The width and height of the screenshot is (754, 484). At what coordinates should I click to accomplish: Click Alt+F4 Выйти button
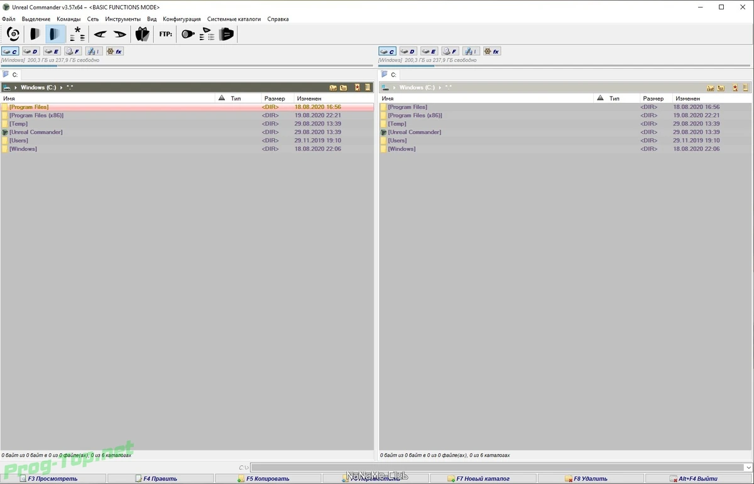[x=699, y=479]
